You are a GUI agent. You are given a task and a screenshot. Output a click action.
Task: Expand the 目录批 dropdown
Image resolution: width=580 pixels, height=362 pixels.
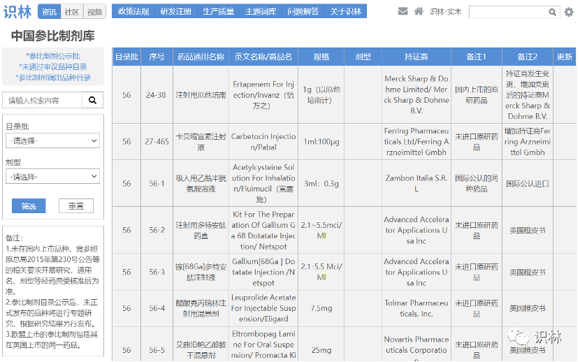point(52,141)
